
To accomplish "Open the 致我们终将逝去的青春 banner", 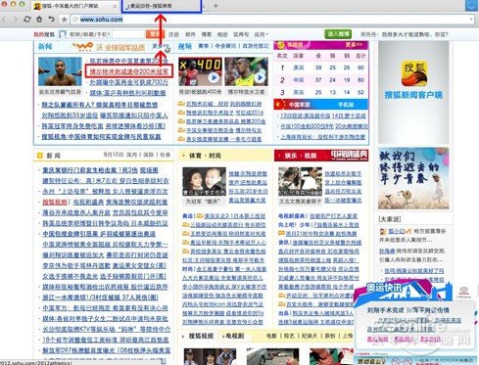I will [x=413, y=178].
